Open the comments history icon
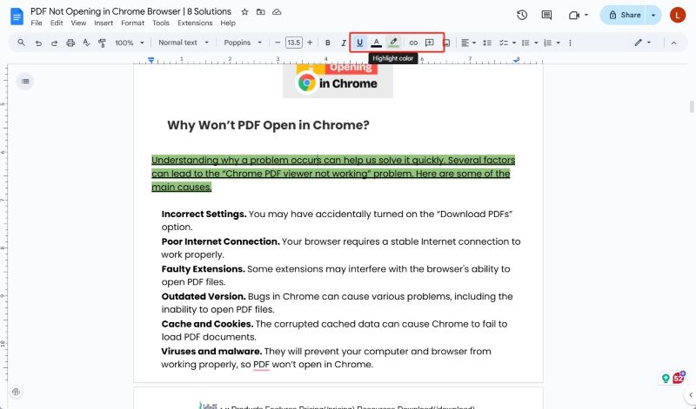The width and height of the screenshot is (696, 409). (x=546, y=15)
